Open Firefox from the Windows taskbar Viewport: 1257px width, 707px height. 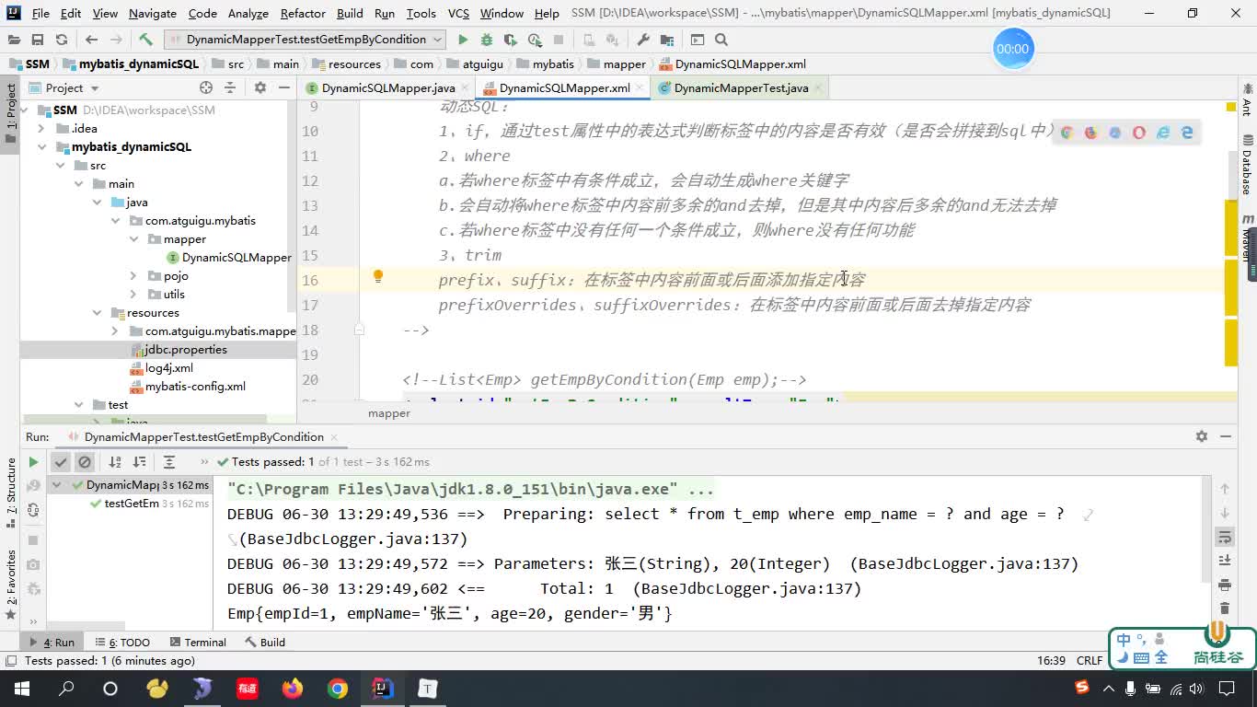point(293,689)
